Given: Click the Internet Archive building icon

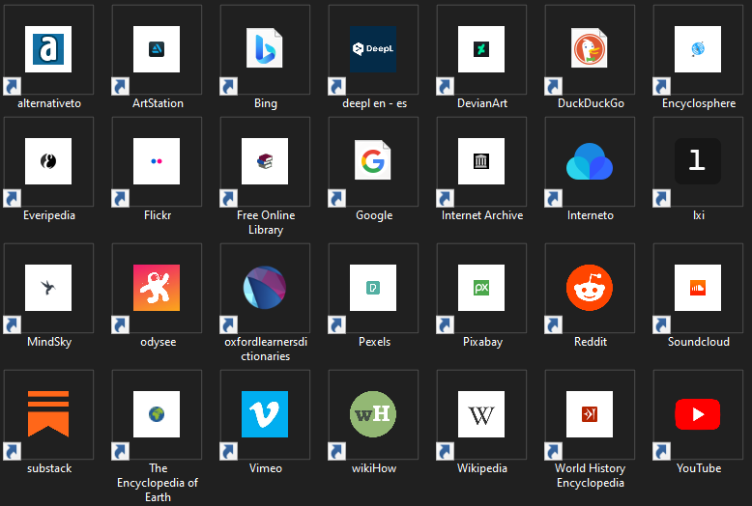Looking at the screenshot, I should tap(481, 161).
